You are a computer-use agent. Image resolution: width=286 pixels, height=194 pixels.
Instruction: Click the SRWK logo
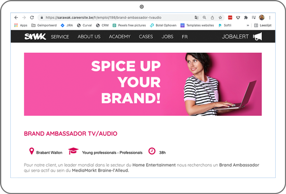(35, 36)
